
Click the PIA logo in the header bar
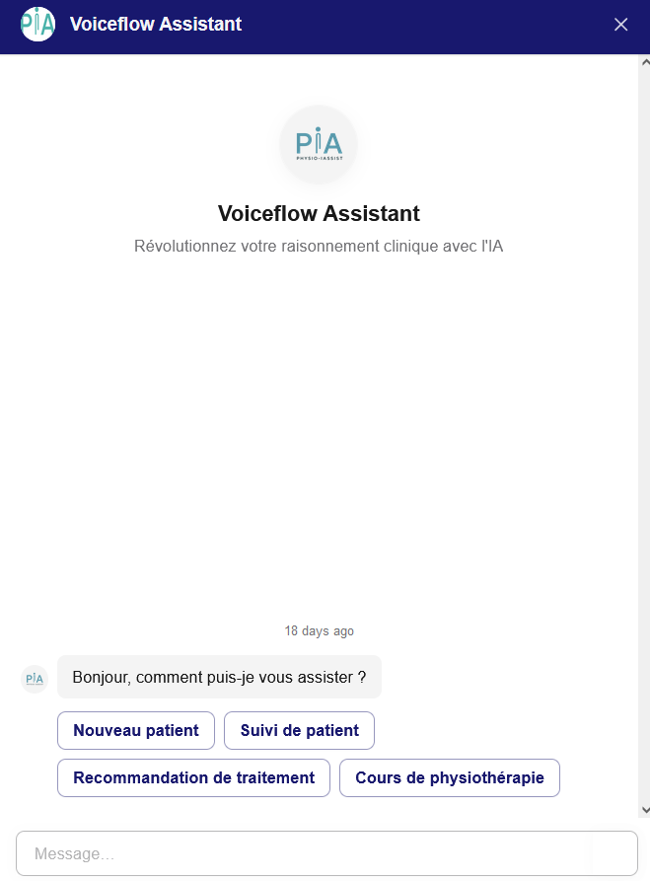37,24
